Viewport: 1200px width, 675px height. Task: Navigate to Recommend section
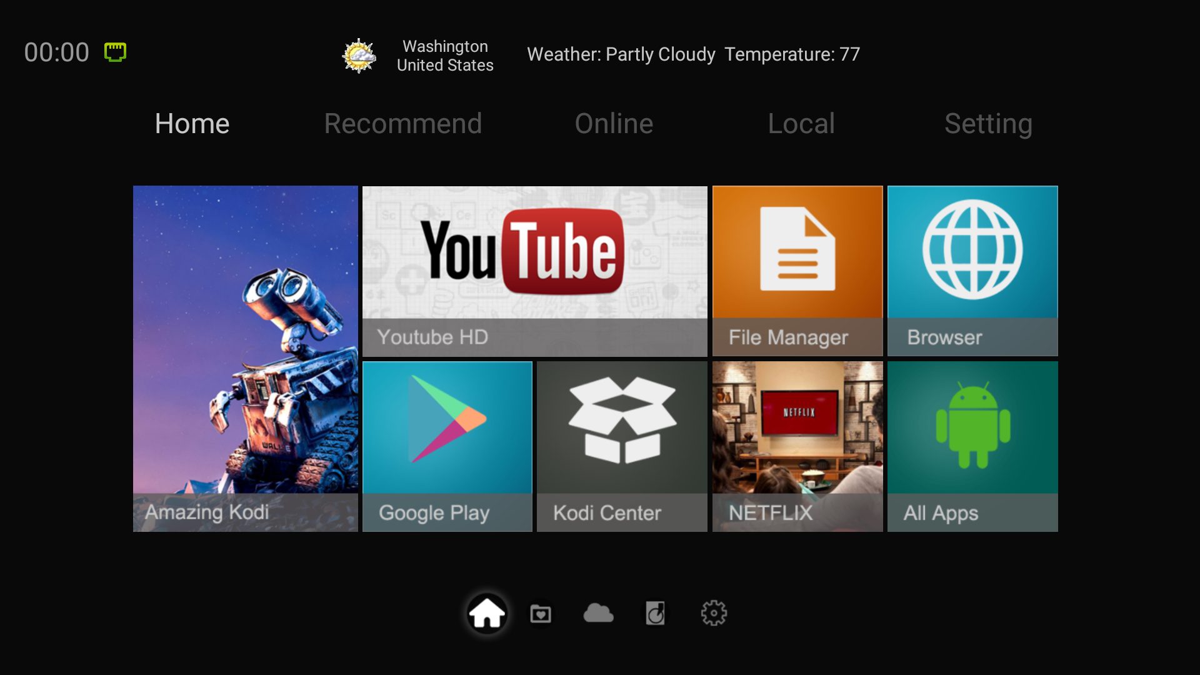[403, 122]
